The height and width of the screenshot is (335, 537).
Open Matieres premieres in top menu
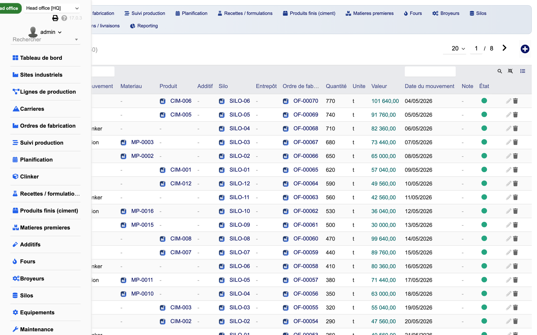(x=369, y=13)
